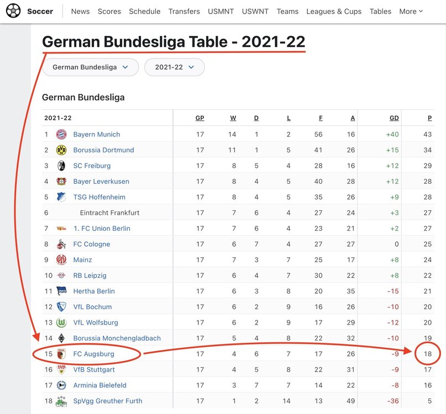
Task: Select the Leagues & Cups menu item
Action: point(334,11)
